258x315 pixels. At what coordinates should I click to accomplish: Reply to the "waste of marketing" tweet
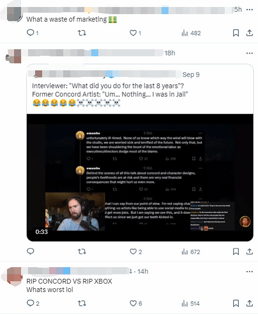(x=32, y=33)
